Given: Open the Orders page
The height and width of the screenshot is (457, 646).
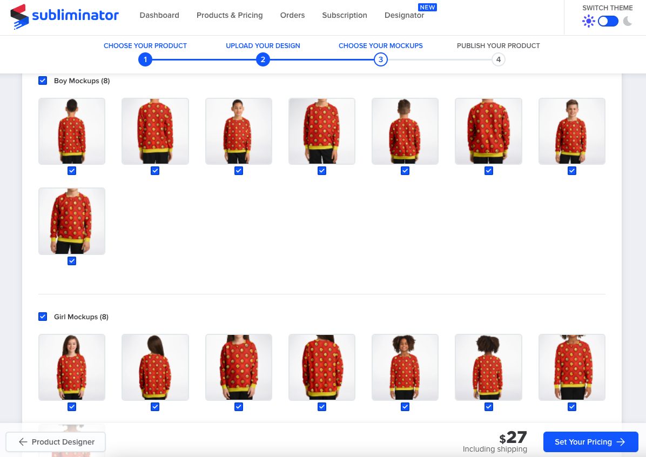Looking at the screenshot, I should [293, 15].
